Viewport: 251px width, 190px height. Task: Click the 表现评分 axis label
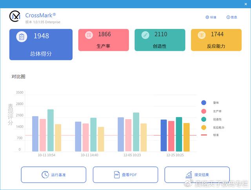(11, 114)
